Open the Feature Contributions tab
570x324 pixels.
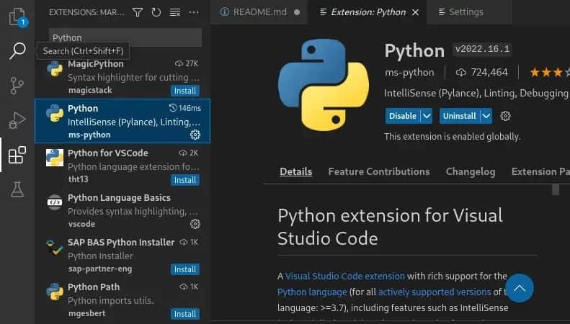coord(378,171)
